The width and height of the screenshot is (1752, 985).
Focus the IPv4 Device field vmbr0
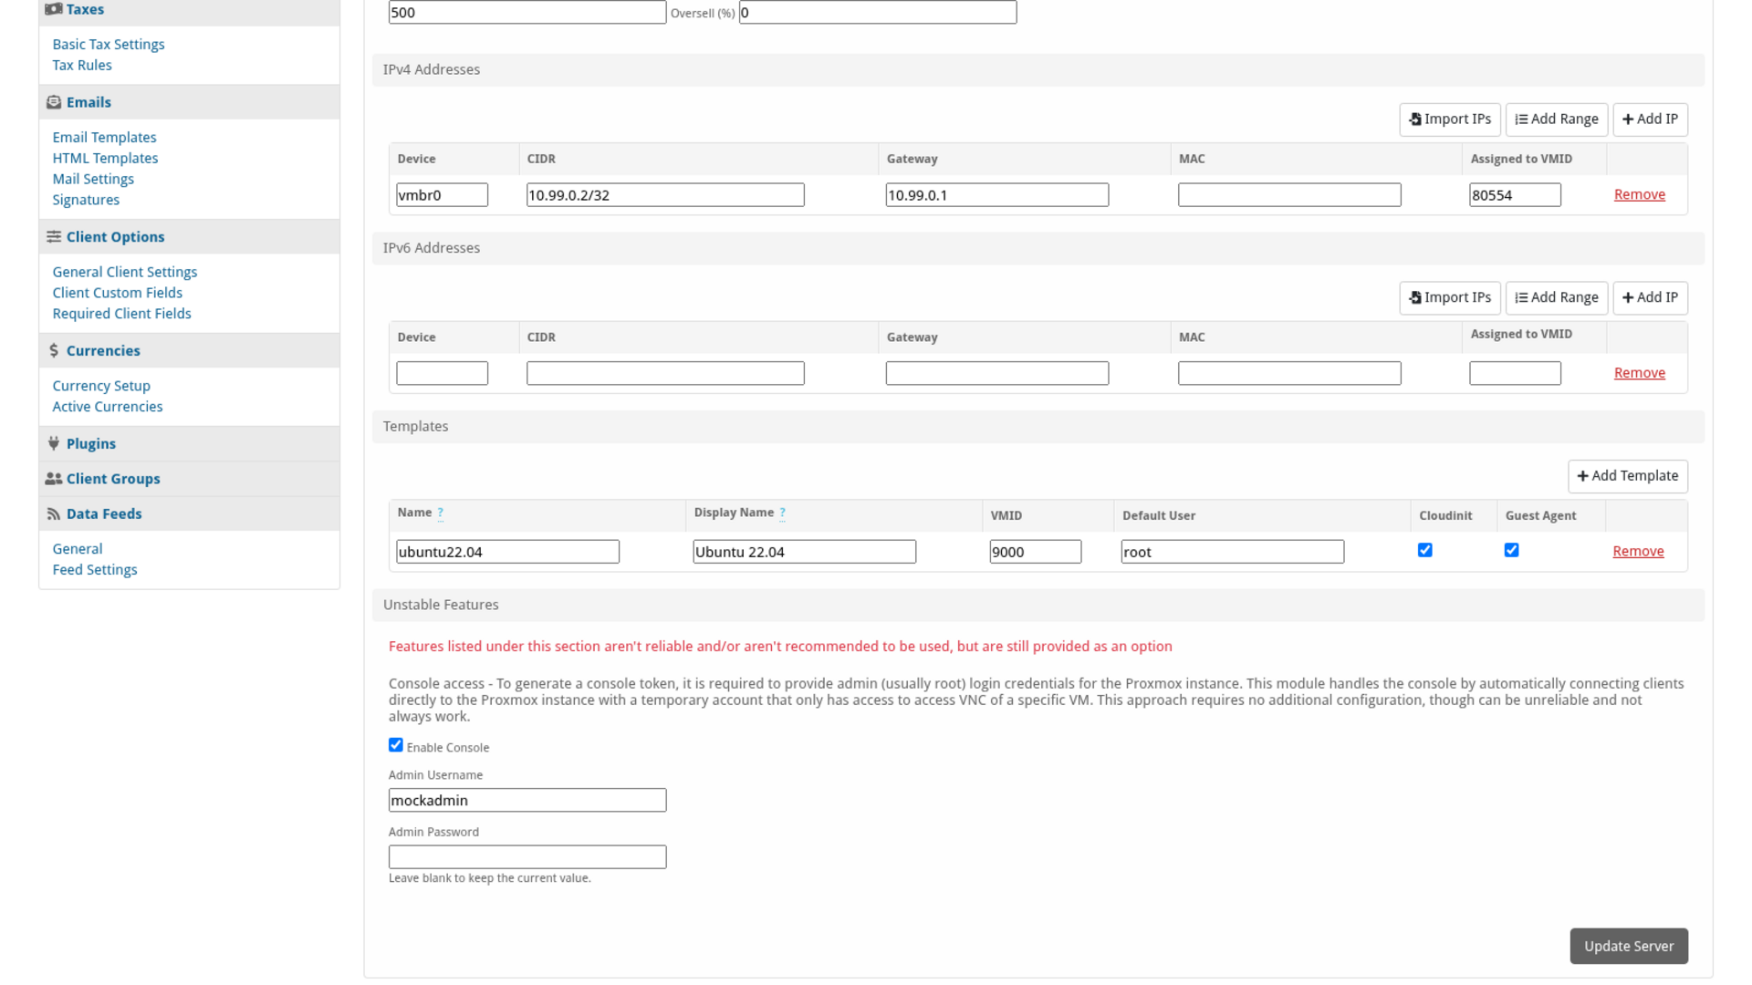(x=443, y=195)
